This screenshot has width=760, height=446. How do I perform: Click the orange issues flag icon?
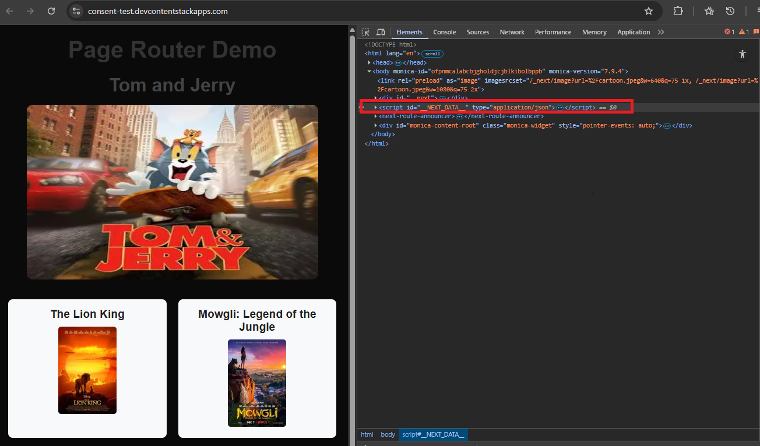coord(757,32)
